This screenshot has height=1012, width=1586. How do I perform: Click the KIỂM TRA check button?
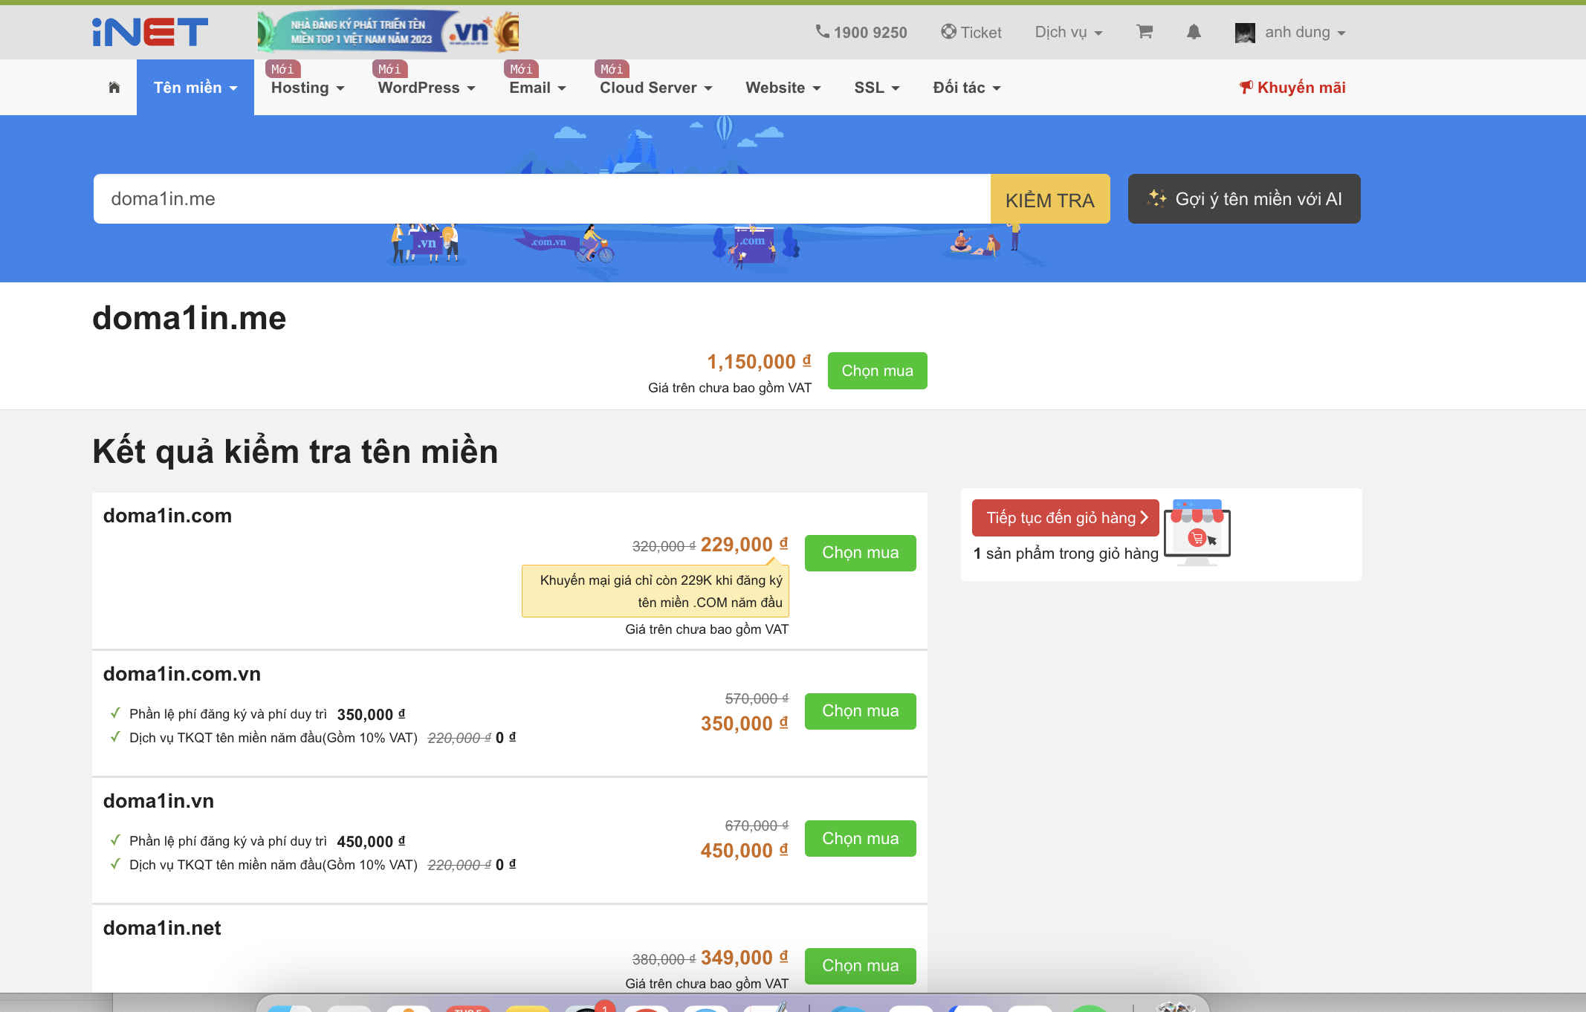pos(1050,199)
